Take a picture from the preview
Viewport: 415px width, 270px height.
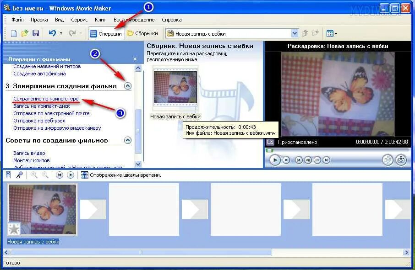point(401,160)
